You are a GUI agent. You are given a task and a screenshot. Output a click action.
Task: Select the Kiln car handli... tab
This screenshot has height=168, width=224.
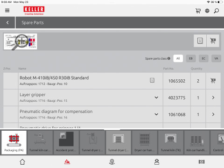pyautogui.click(x=197, y=142)
